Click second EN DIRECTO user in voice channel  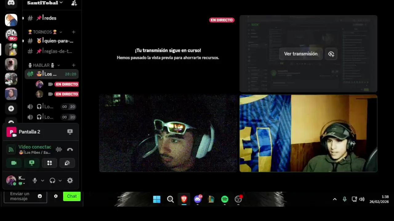(57, 94)
